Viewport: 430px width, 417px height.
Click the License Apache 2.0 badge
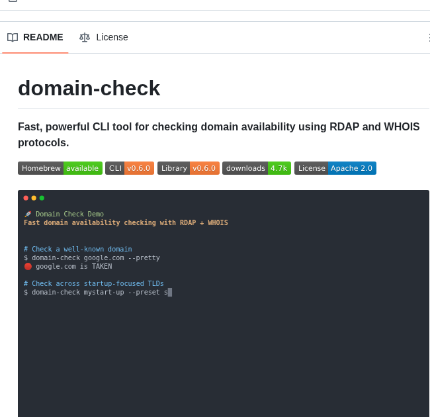(x=335, y=168)
